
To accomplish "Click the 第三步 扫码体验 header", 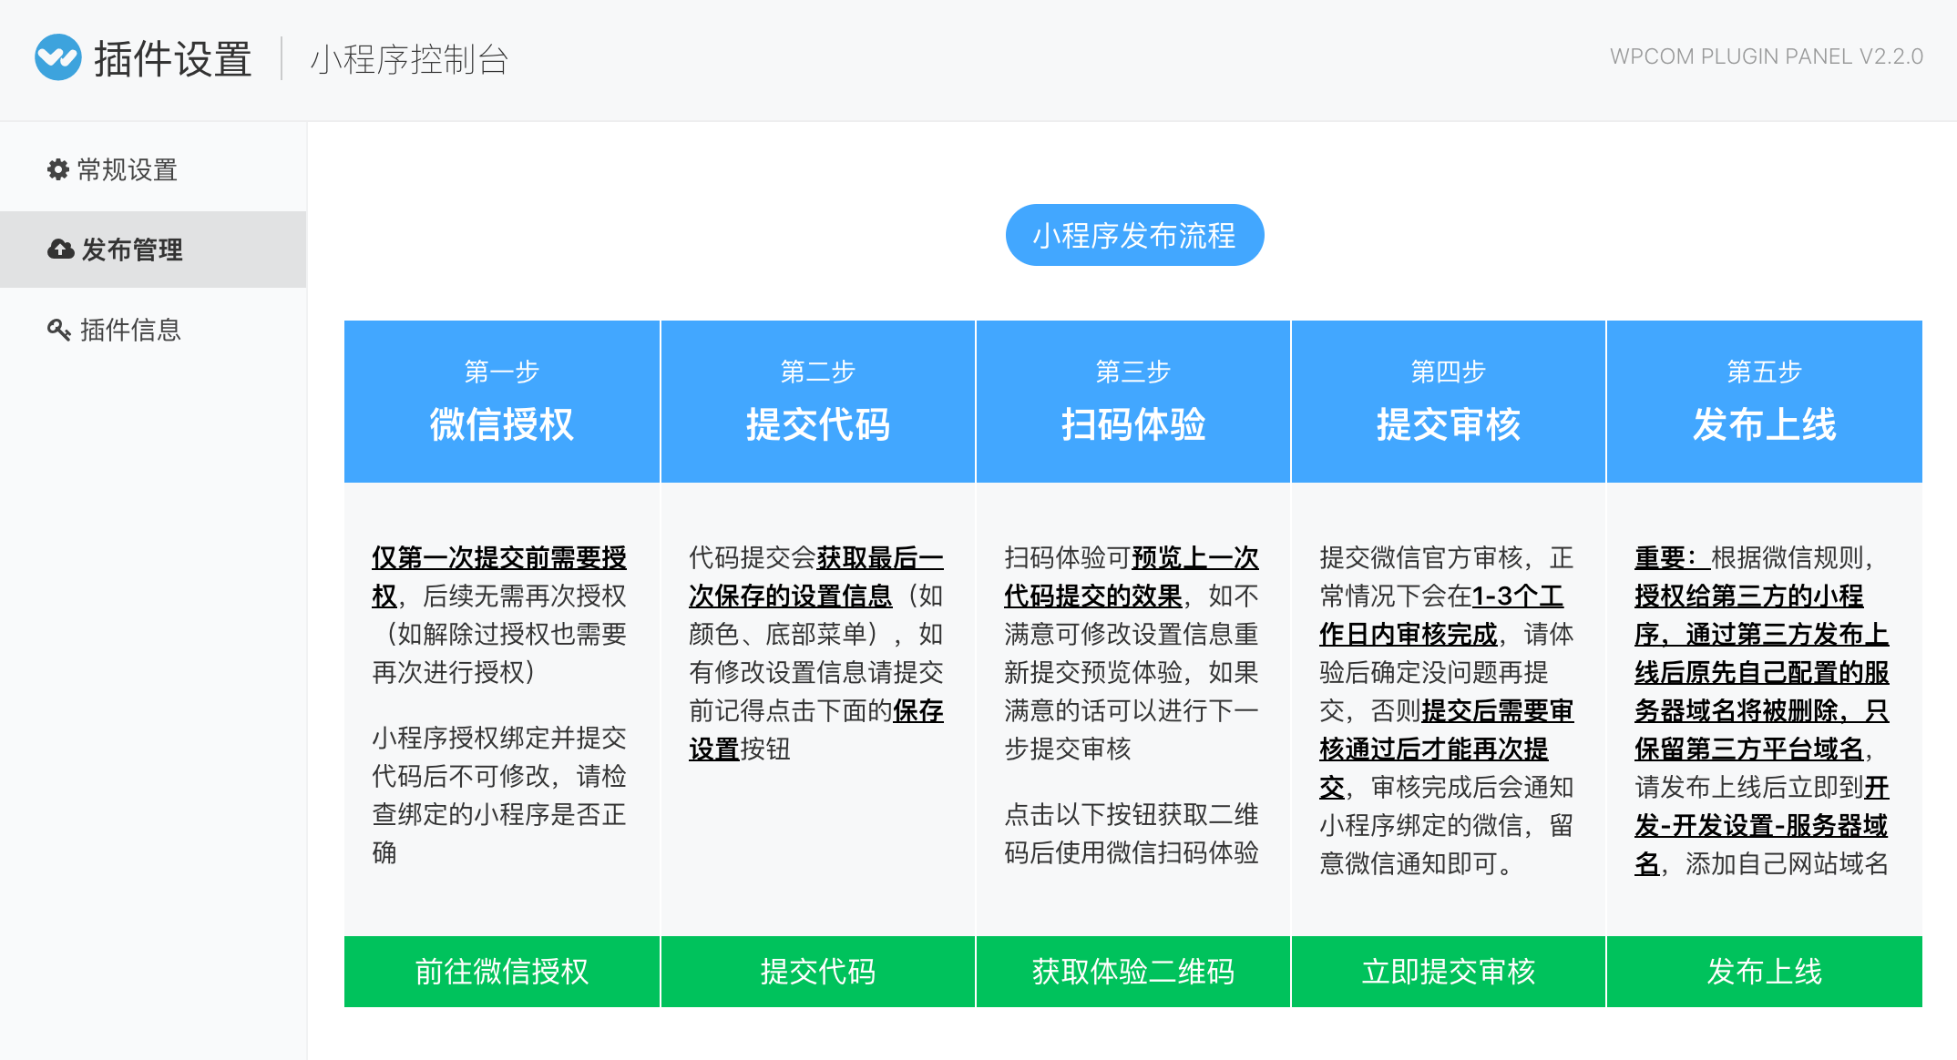I will [x=1133, y=402].
